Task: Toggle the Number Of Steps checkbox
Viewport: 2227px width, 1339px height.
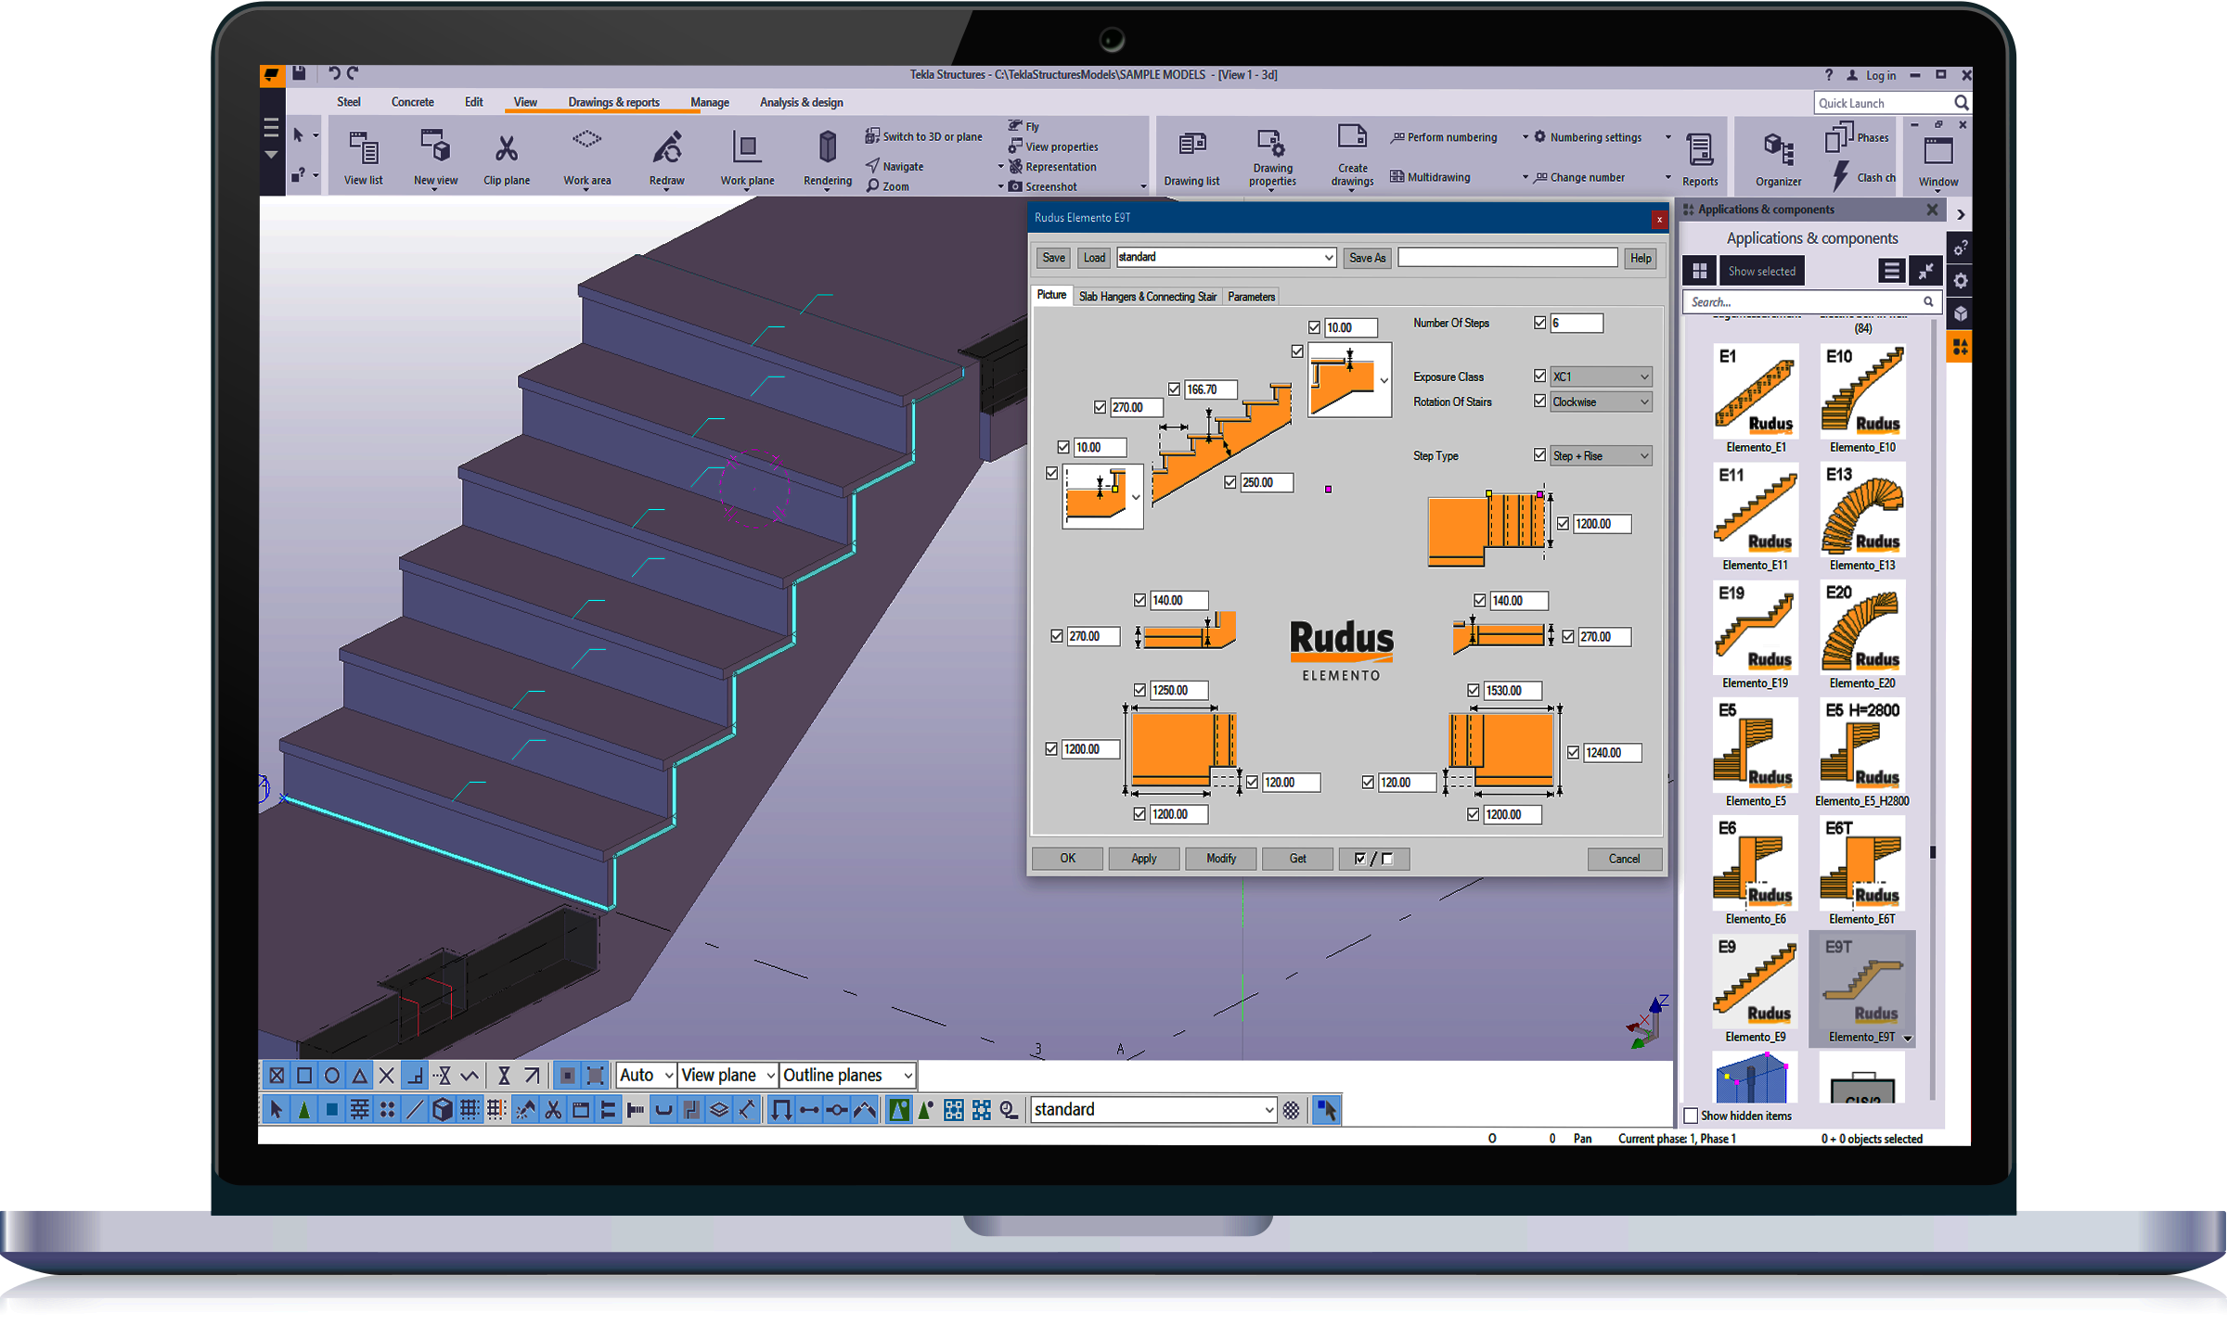Action: [1539, 323]
